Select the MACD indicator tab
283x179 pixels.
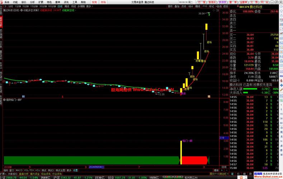point(19,170)
